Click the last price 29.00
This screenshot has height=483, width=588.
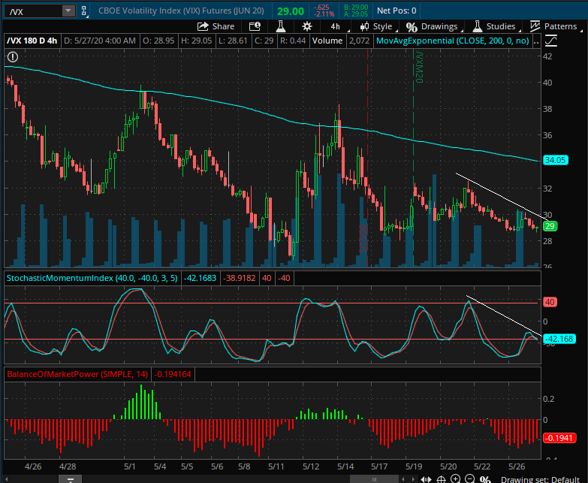point(291,11)
